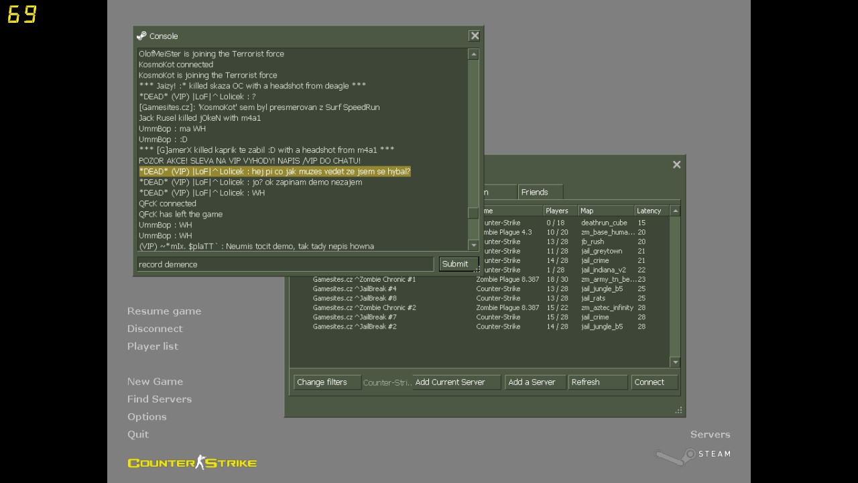Screen dimensions: 858x483
Task: Click console line 'Jack Rusel killed jOkeN with m4a1'
Action: point(200,118)
